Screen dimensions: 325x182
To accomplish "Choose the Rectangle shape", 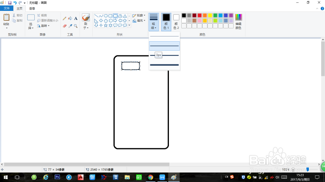I will (x=110, y=16).
